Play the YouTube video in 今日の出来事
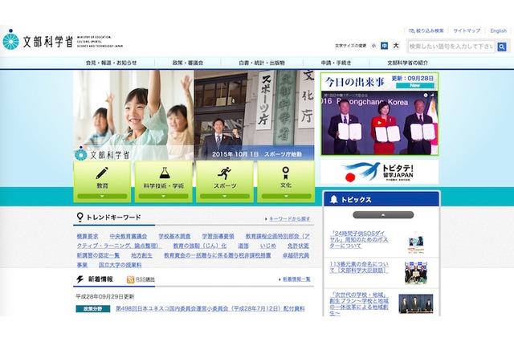The width and height of the screenshot is (514, 342). coord(380,123)
